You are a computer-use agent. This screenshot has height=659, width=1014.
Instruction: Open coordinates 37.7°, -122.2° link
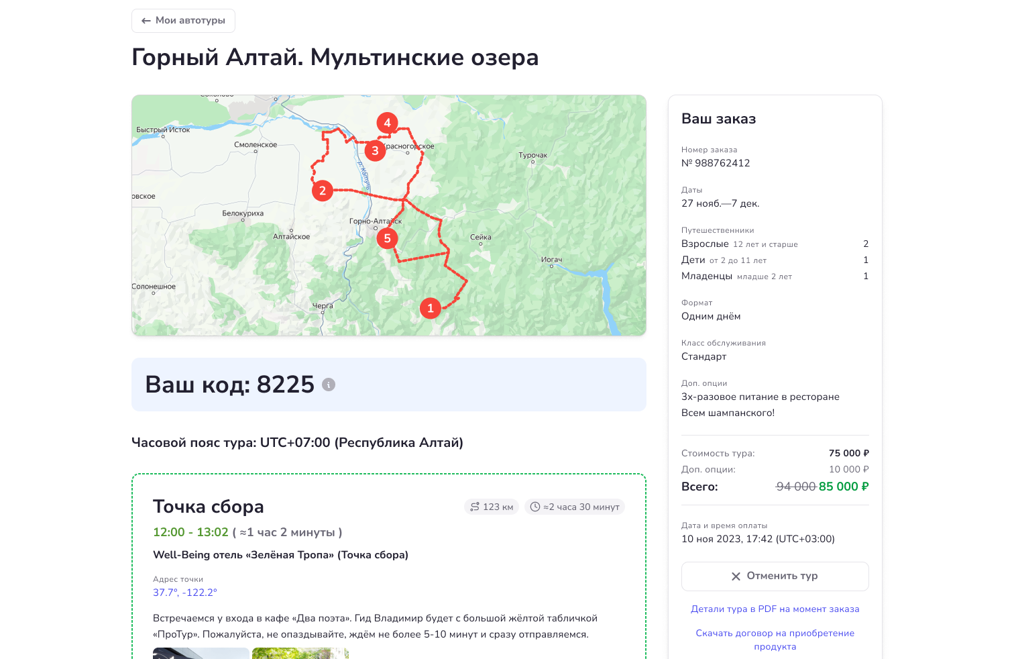185,593
